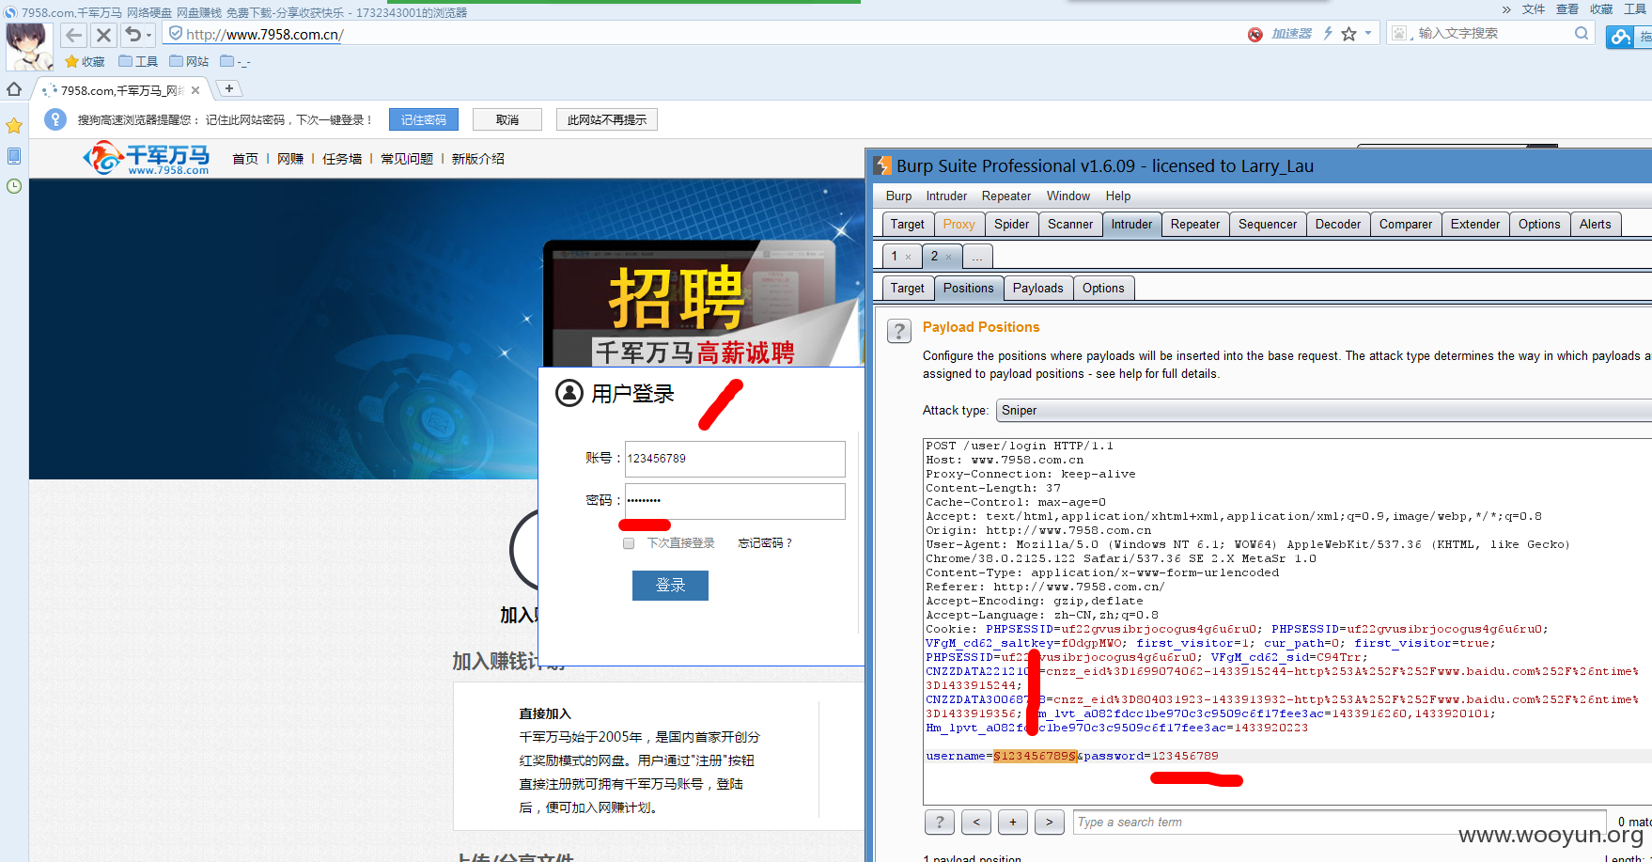Open the Burp menu in Burp Suite
The height and width of the screenshot is (862, 1652).
tap(898, 196)
